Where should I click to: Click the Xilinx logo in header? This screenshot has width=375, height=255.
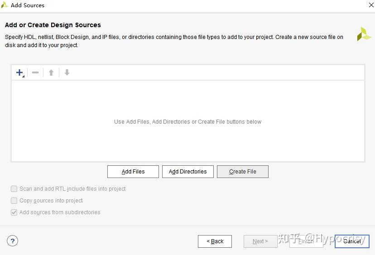[364, 34]
